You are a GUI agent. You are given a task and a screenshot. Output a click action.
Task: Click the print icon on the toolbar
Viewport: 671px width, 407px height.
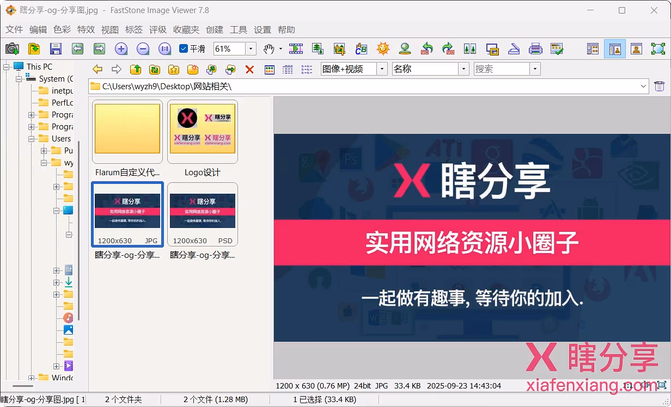[535, 48]
